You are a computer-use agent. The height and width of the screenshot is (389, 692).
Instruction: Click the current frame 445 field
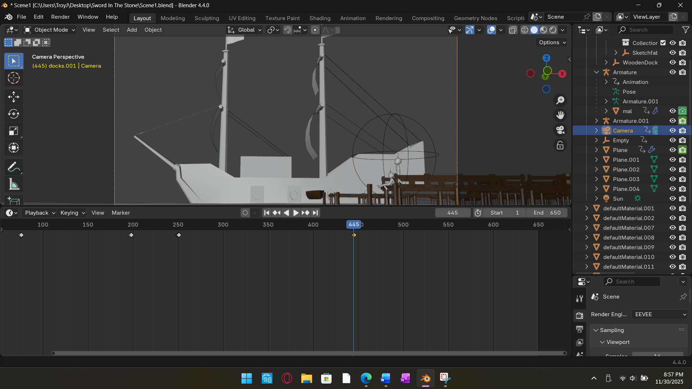(453, 213)
